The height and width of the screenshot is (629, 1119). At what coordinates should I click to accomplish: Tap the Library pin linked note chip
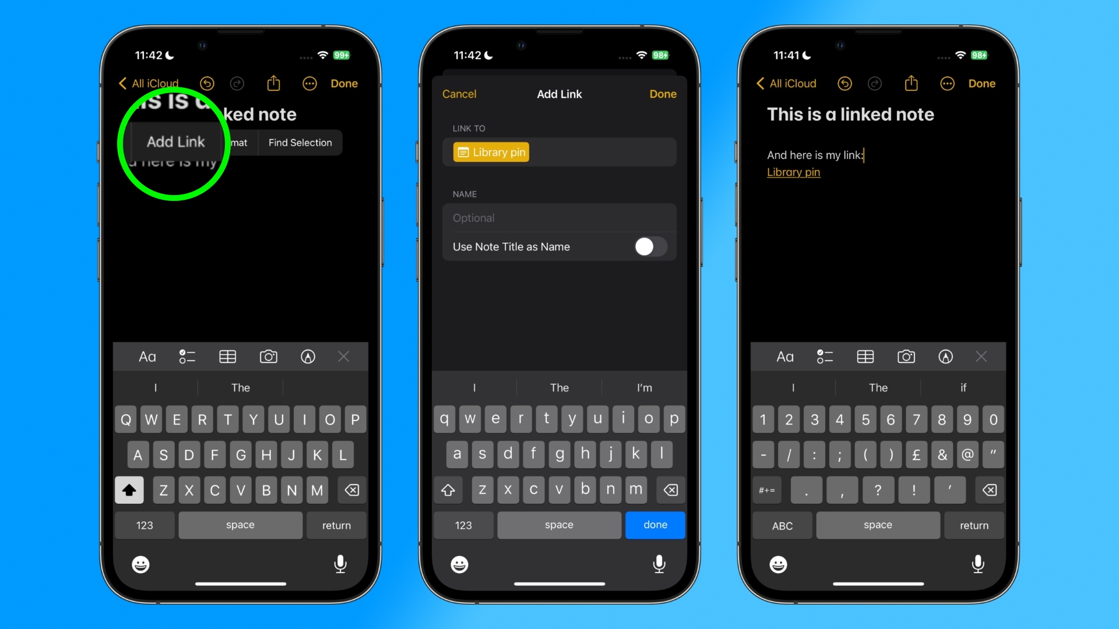[491, 152]
